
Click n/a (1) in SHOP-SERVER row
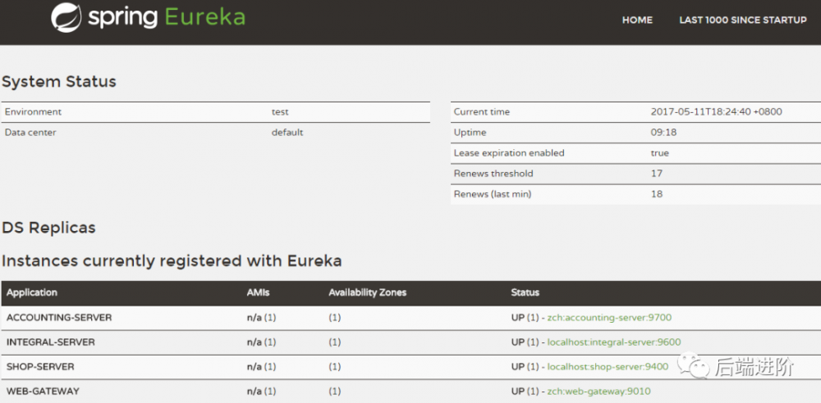(x=261, y=367)
